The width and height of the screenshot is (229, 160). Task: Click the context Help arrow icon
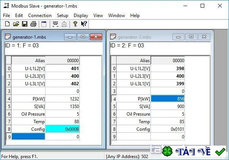point(84,24)
